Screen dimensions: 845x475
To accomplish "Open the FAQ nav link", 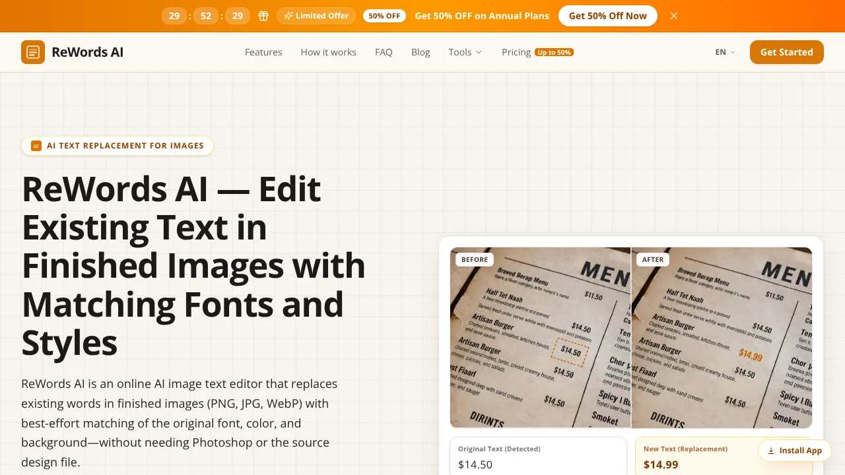I will point(384,52).
